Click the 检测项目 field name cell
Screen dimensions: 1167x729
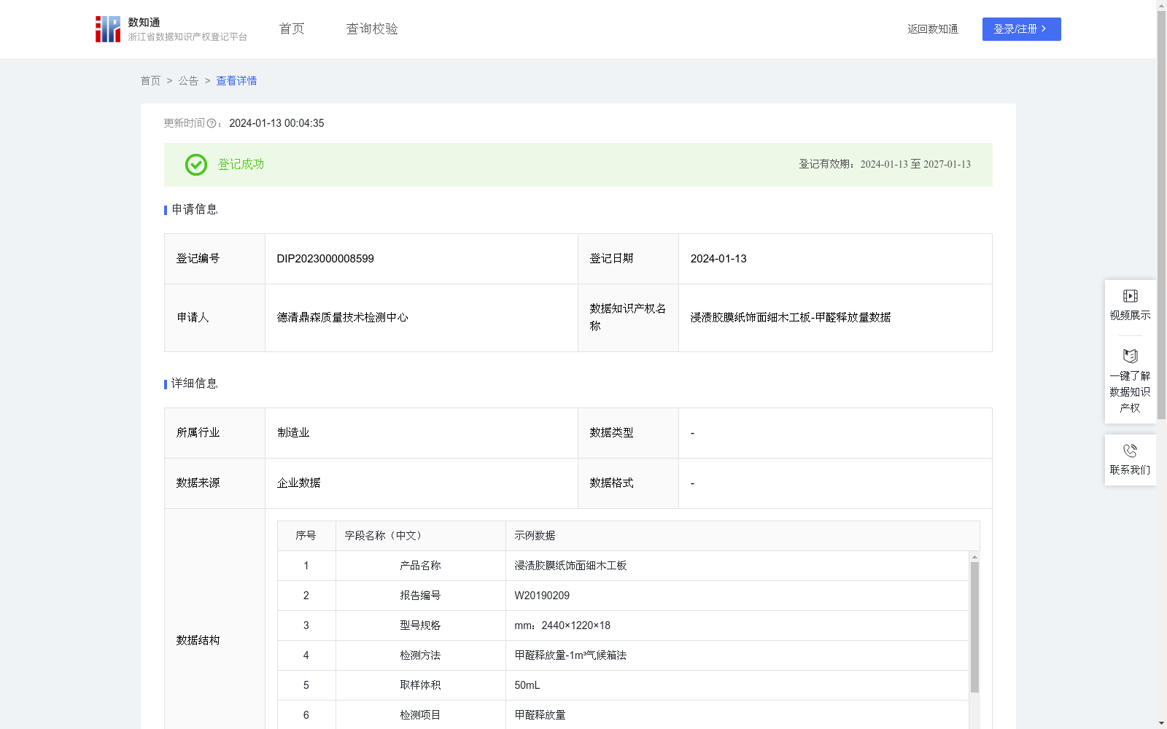click(x=420, y=715)
